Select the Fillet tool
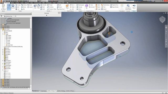Image resolution: width=168 pixels, height=94 pixels. pos(38,6)
